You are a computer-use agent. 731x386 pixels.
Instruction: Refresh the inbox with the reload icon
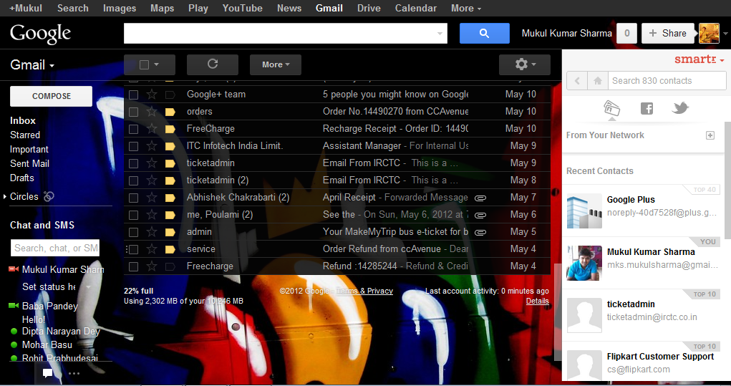pyautogui.click(x=213, y=64)
